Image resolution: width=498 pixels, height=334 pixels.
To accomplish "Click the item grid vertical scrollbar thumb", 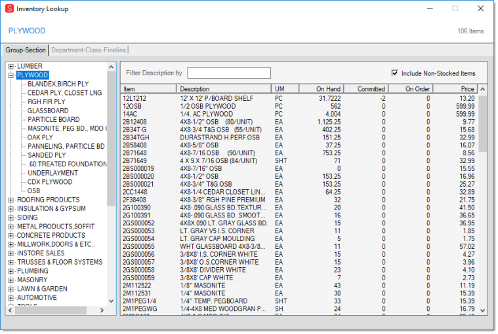I will point(482,124).
